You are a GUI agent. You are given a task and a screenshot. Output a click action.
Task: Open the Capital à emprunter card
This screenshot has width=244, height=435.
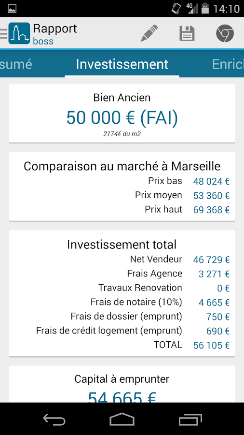pyautogui.click(x=122, y=384)
